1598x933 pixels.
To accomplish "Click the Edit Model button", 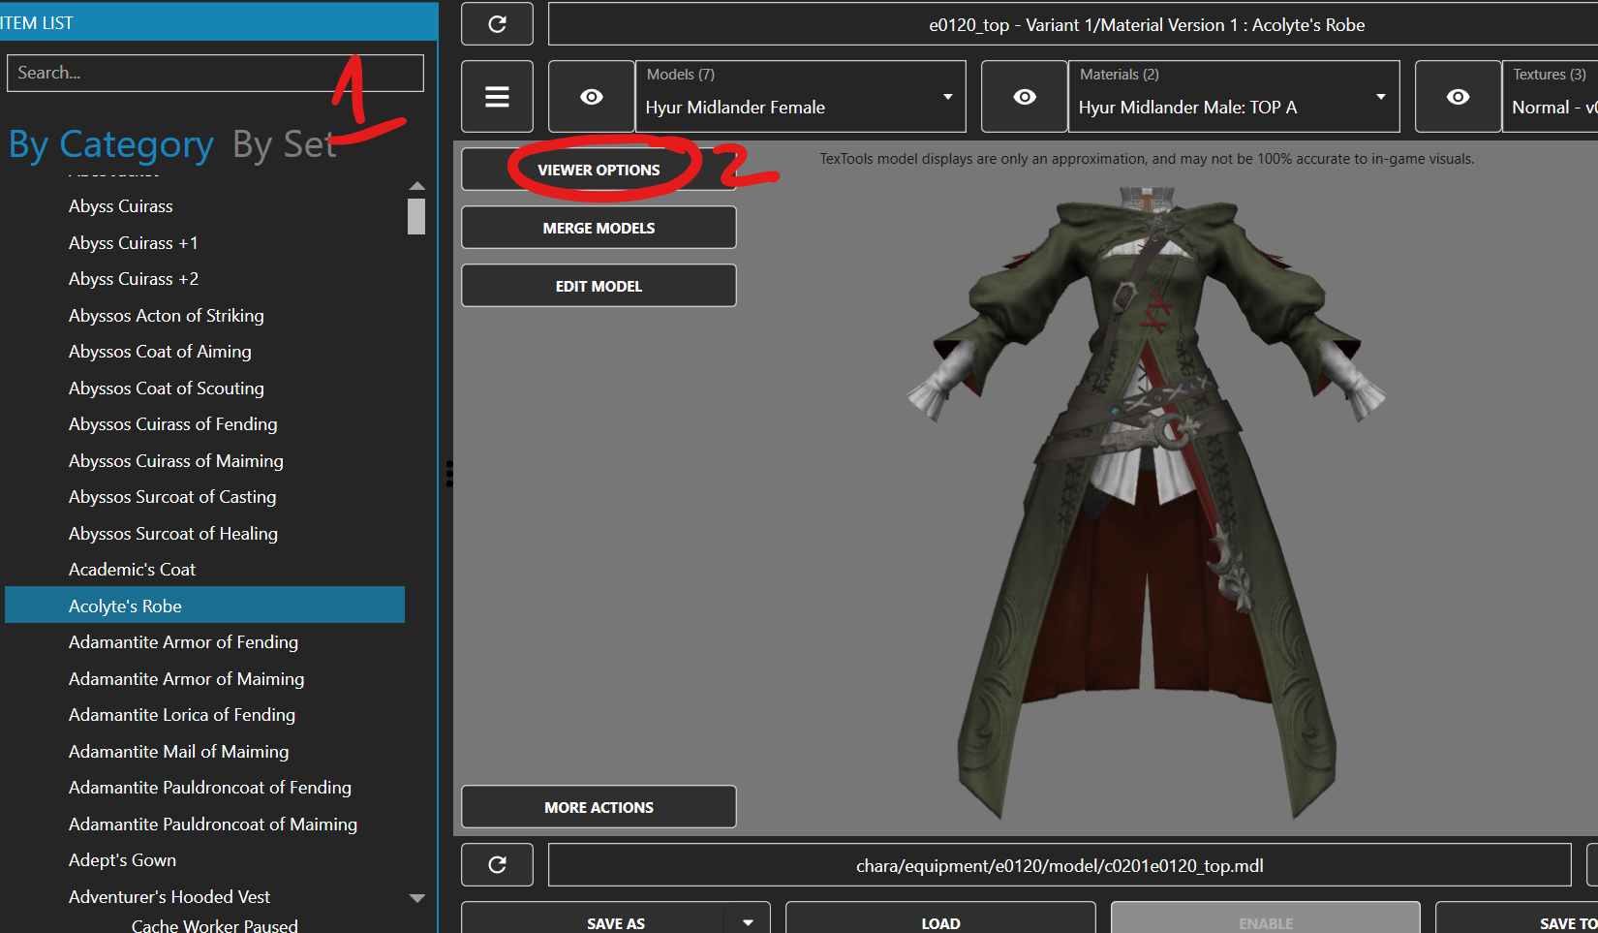I will click(599, 286).
